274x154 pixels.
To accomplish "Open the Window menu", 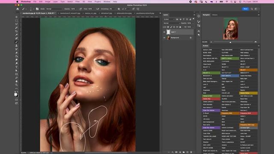I will [x=107, y=2].
